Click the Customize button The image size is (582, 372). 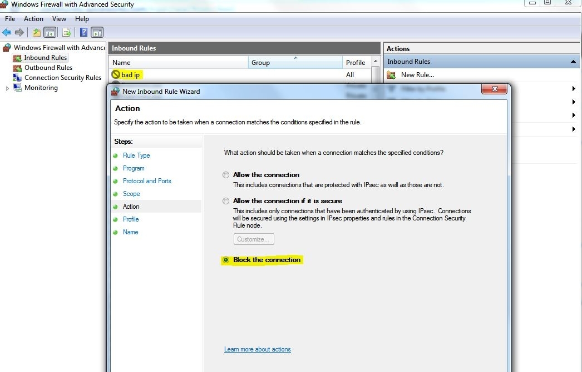254,239
